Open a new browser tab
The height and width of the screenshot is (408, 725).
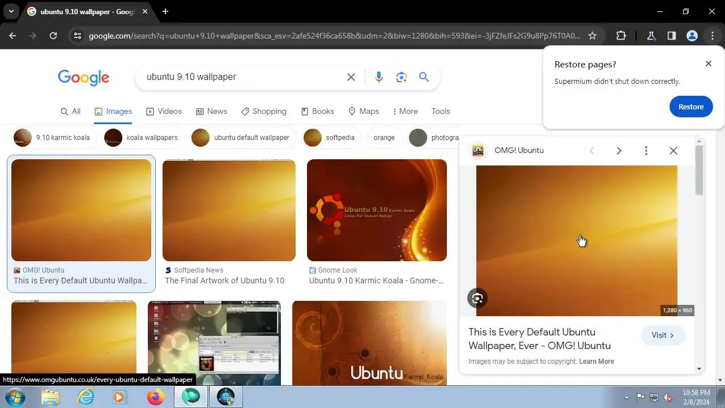(165, 11)
